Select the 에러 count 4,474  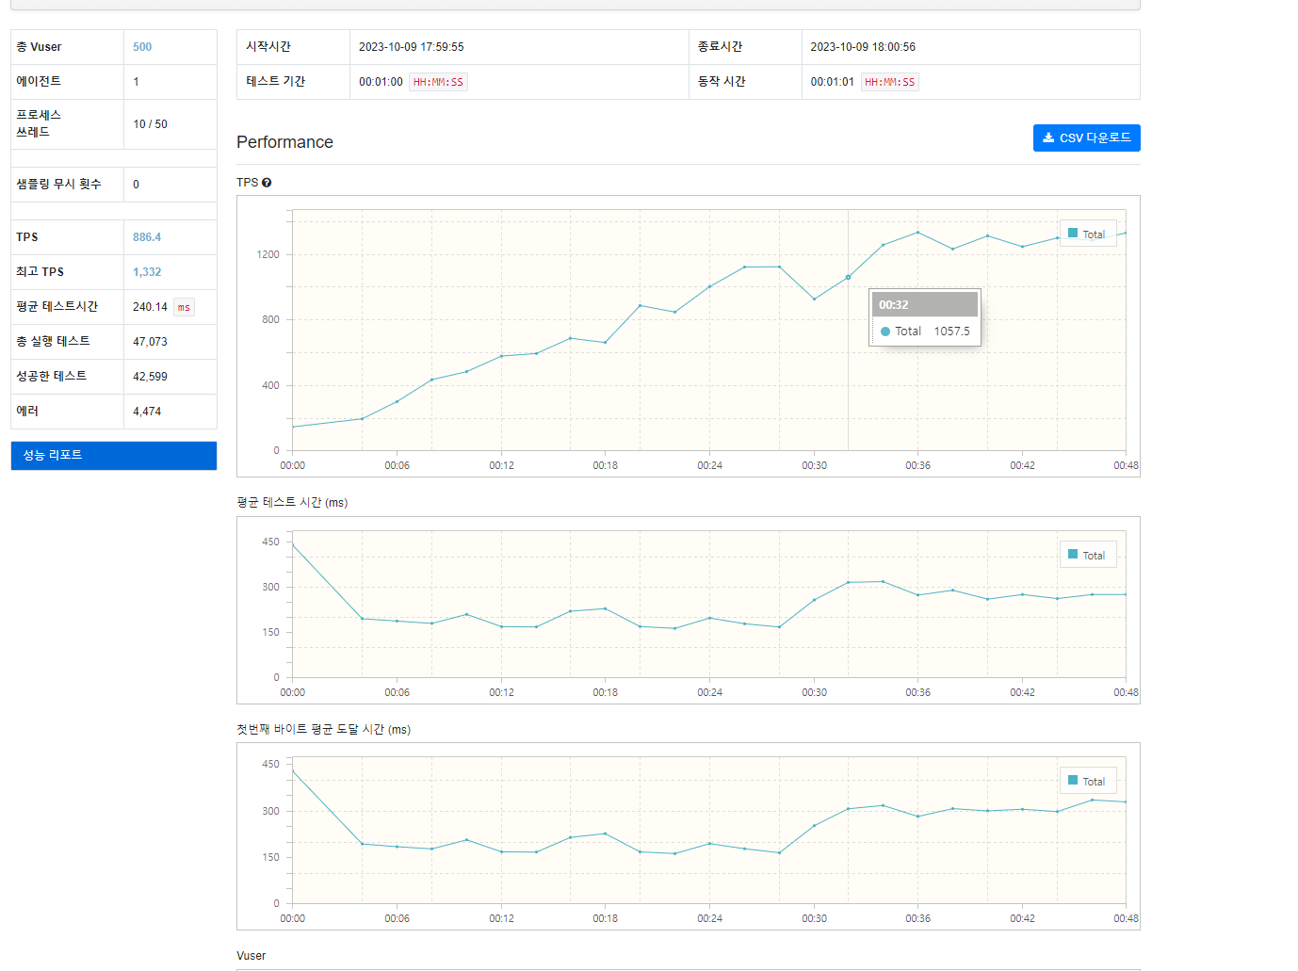pyautogui.click(x=147, y=412)
